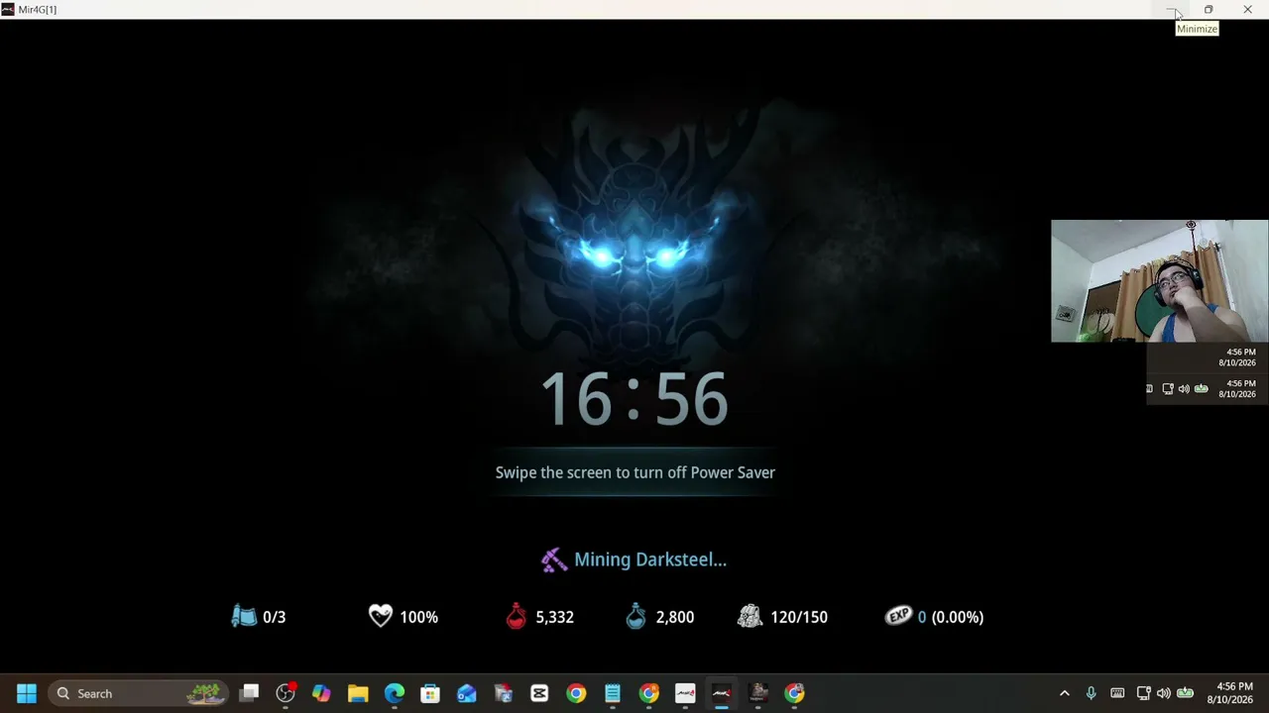Click the webcam overlay thumbnail
The height and width of the screenshot is (713, 1269).
pyautogui.click(x=1159, y=281)
